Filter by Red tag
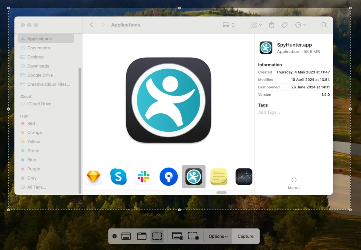Screen dimensions: 361x250 click(46, 123)
